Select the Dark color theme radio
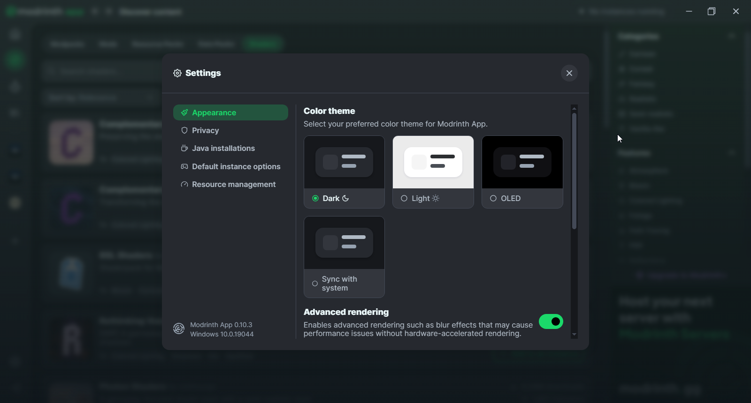This screenshot has height=403, width=751. [x=315, y=198]
